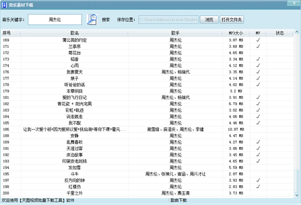Click MV checkmark for 心雨
The image size is (301, 205).
coord(258,65)
